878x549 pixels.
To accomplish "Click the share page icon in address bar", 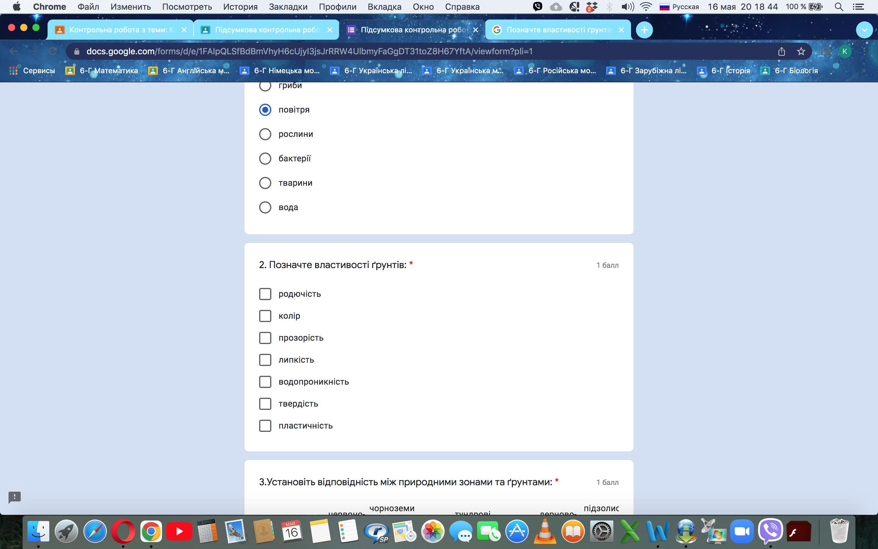I will click(781, 52).
